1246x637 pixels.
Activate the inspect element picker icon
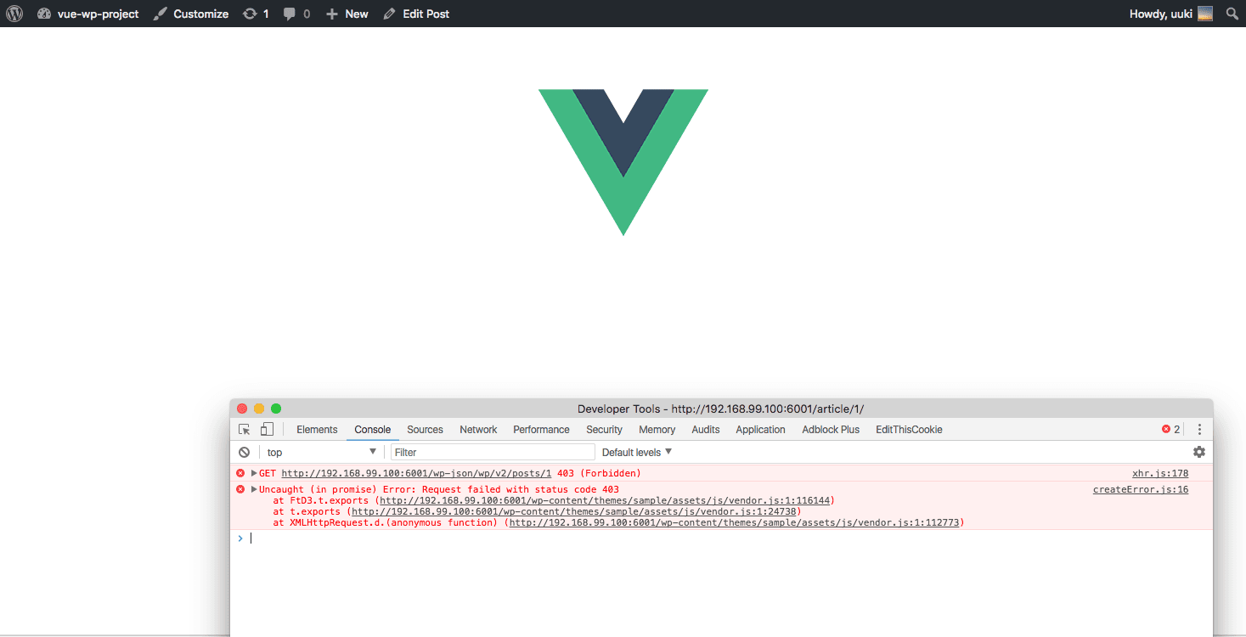(x=245, y=430)
